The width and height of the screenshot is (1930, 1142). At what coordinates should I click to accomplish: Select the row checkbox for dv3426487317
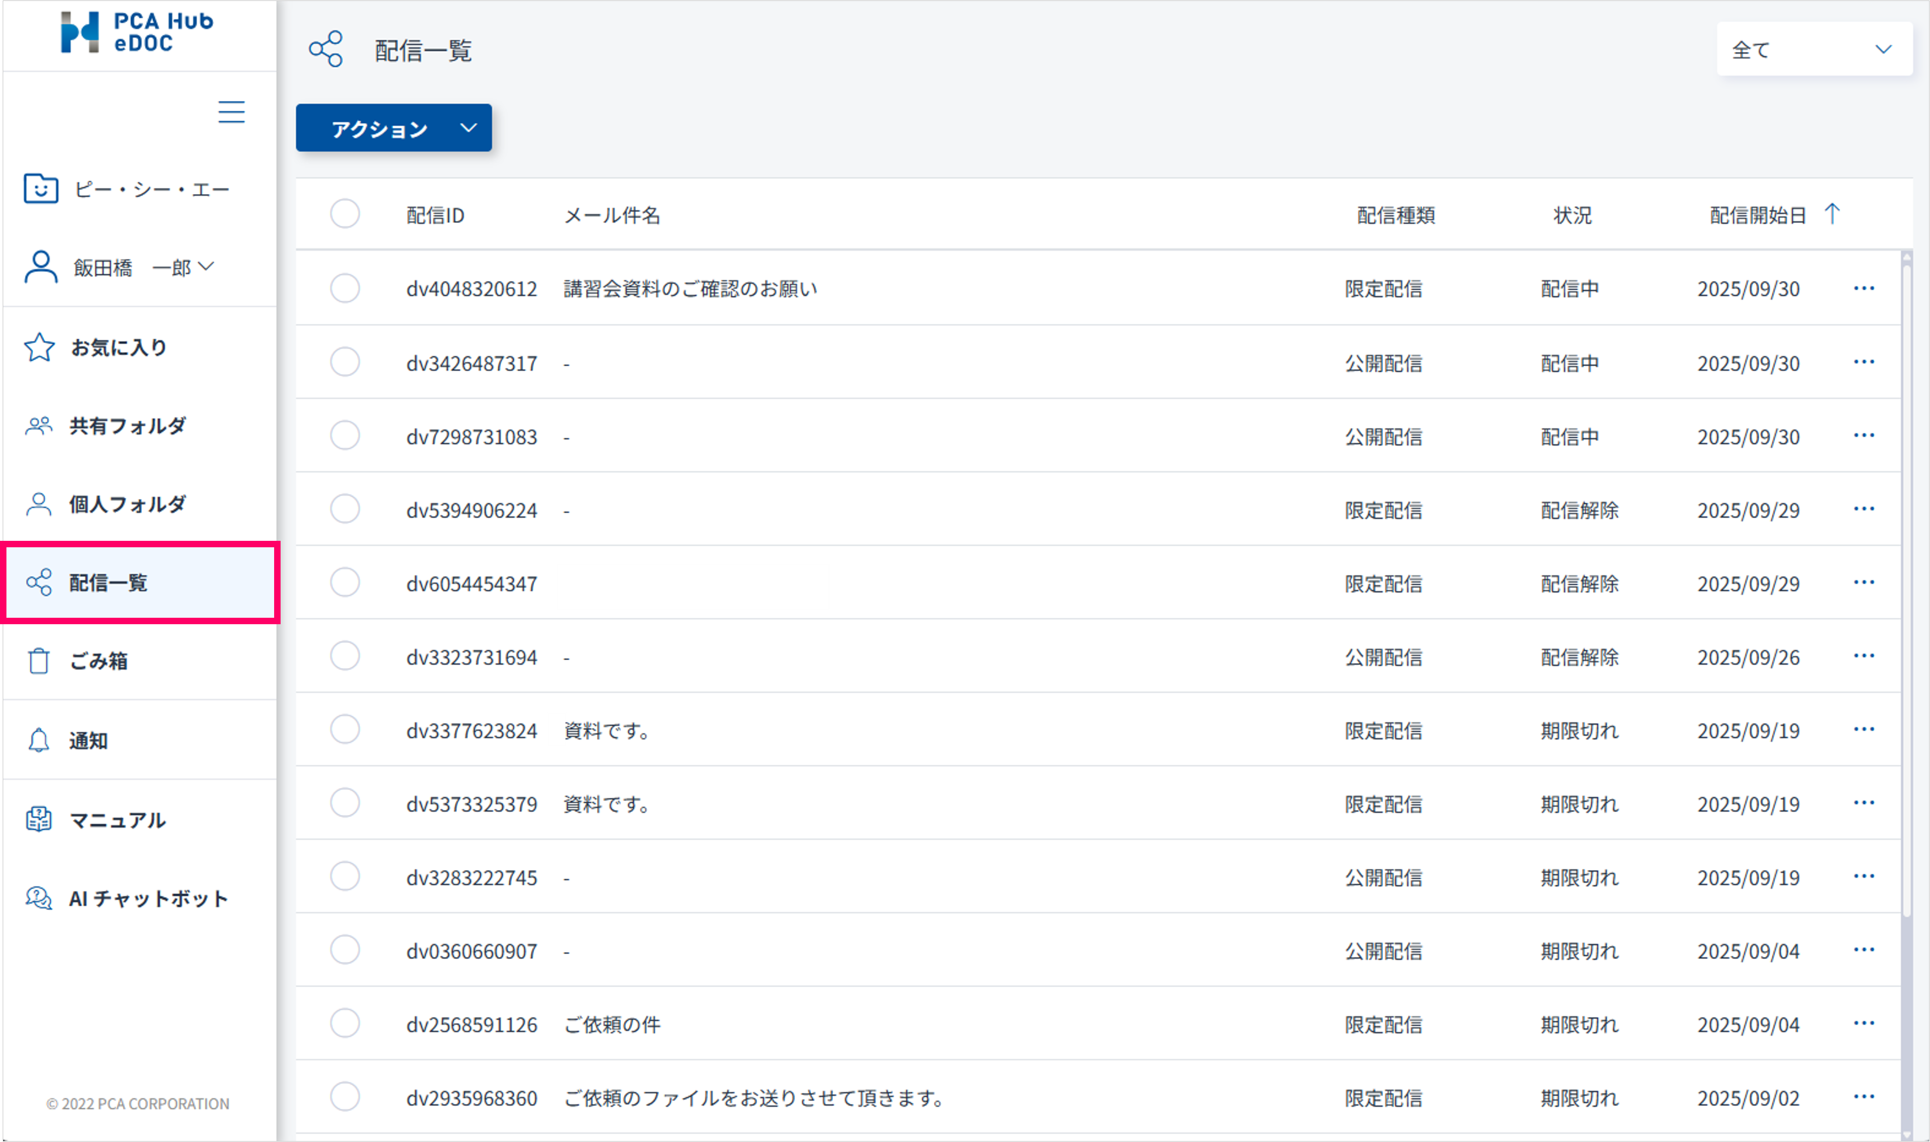click(345, 362)
